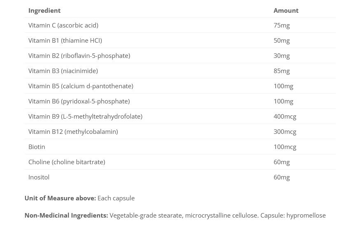This screenshot has width=349, height=241.
Task: Click the Vitamin B6 (pyridoxal-5-phosphate) label
Action: tap(79, 101)
